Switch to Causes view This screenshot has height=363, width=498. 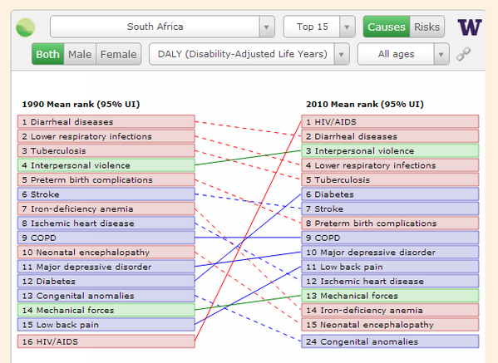coord(387,27)
